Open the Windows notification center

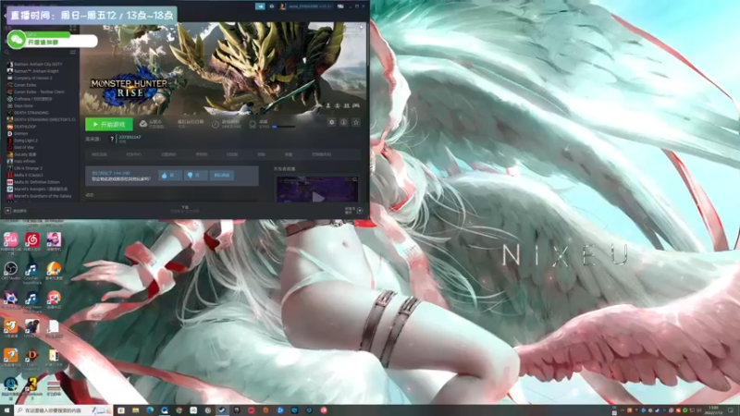click(731, 410)
